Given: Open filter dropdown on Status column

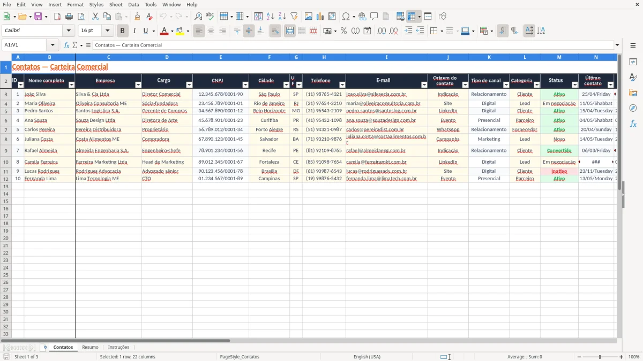Looking at the screenshot, I should [575, 85].
